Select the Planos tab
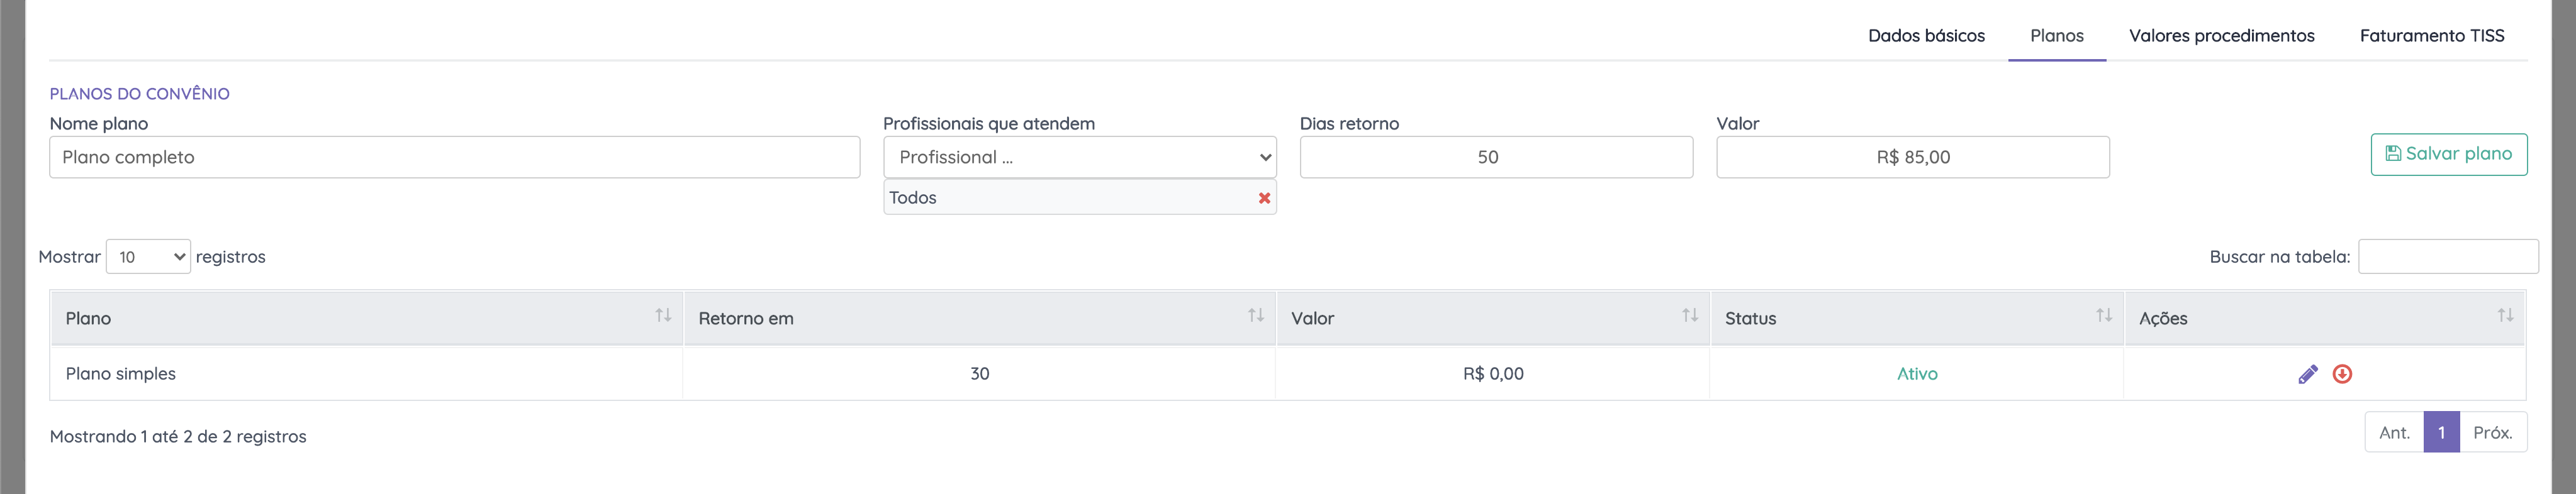 pos(2056,36)
